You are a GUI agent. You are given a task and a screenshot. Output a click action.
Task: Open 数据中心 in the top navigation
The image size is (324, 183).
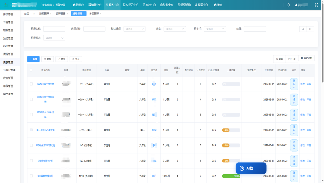coord(201,5)
